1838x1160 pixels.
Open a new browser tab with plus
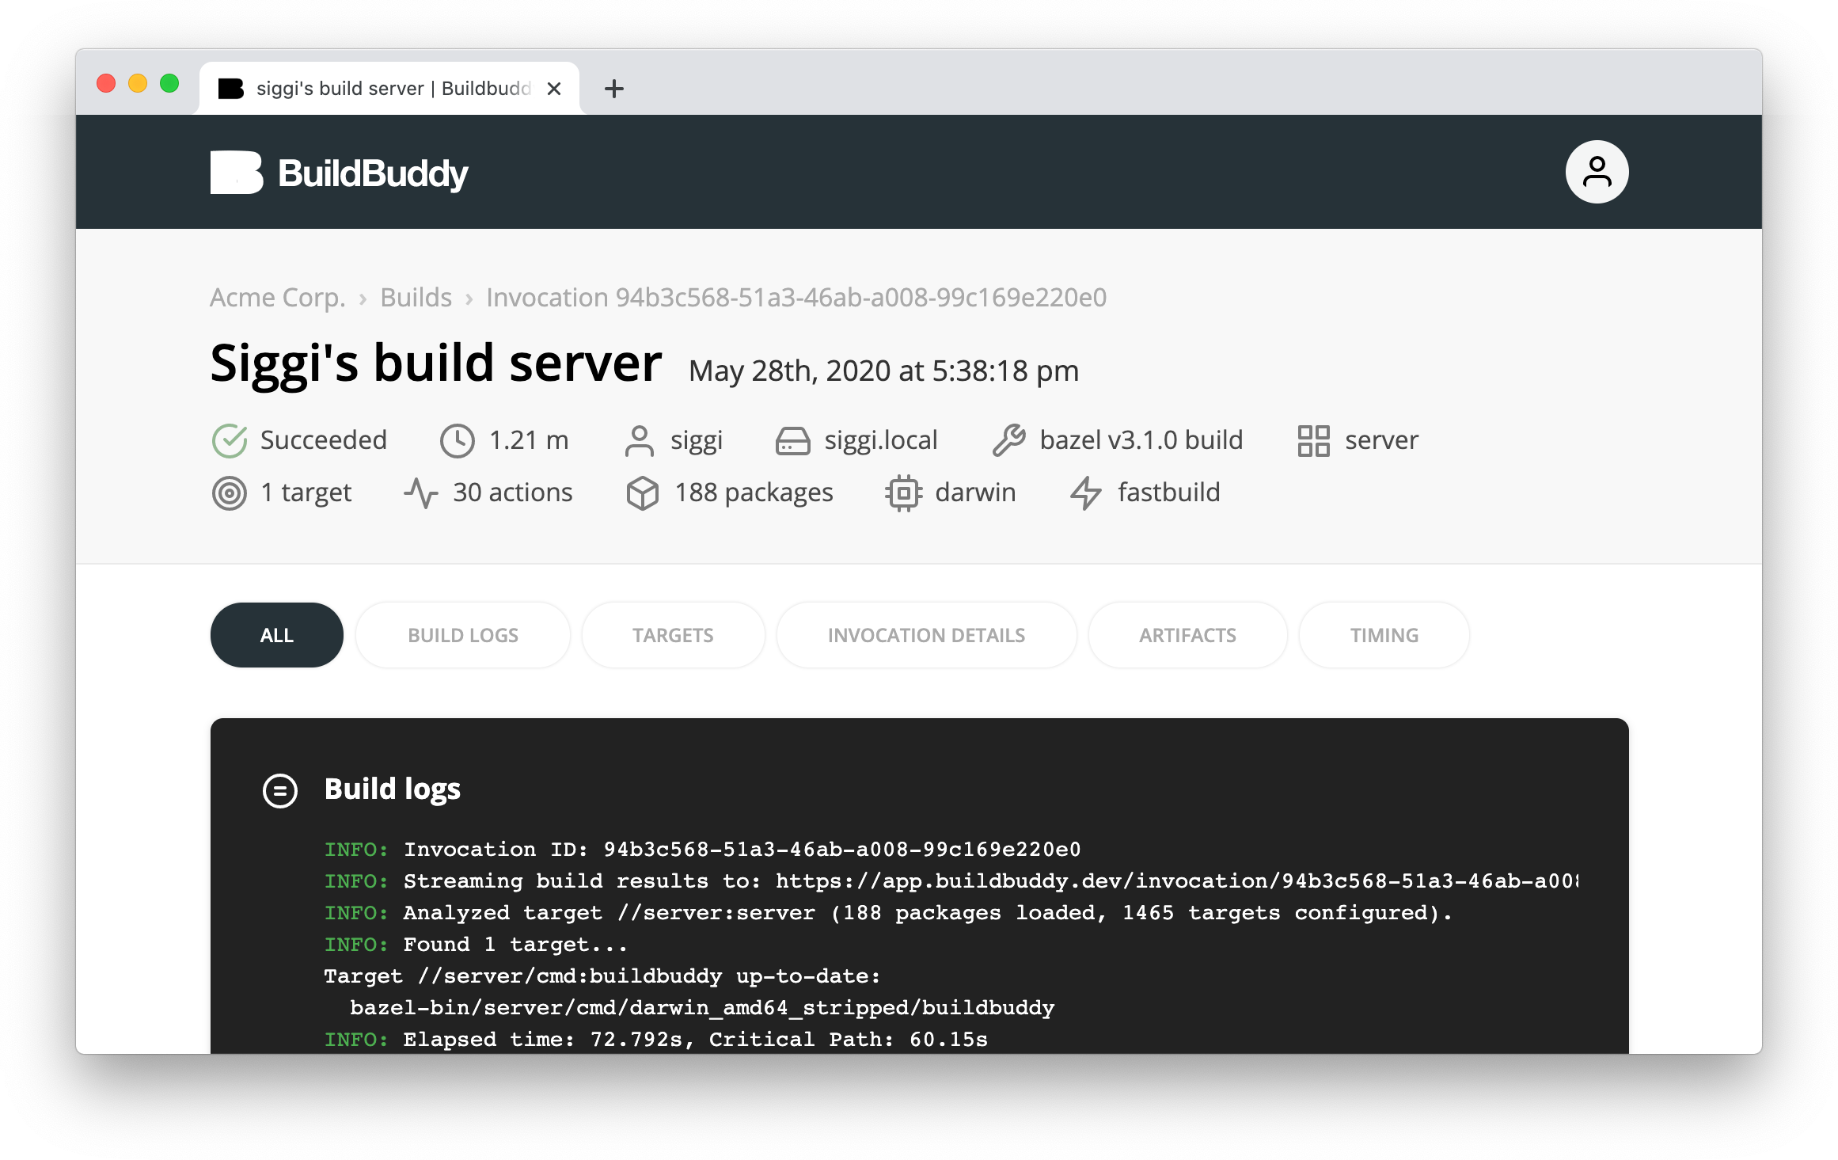point(613,89)
